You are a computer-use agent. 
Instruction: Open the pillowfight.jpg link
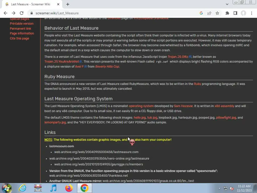point(226,118)
